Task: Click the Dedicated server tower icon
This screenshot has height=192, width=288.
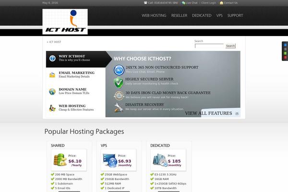Action: point(160,160)
